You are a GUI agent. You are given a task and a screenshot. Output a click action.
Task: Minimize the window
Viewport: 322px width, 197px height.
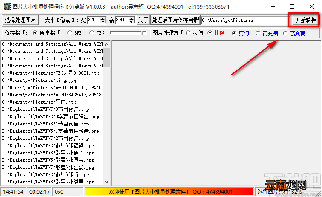point(273,6)
